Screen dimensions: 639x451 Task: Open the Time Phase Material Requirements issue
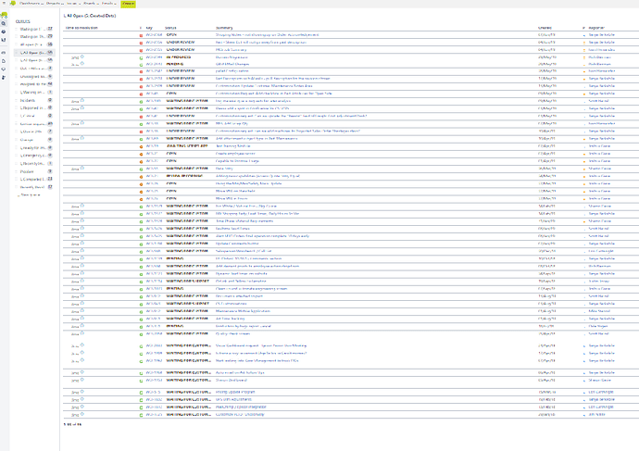click(x=244, y=221)
